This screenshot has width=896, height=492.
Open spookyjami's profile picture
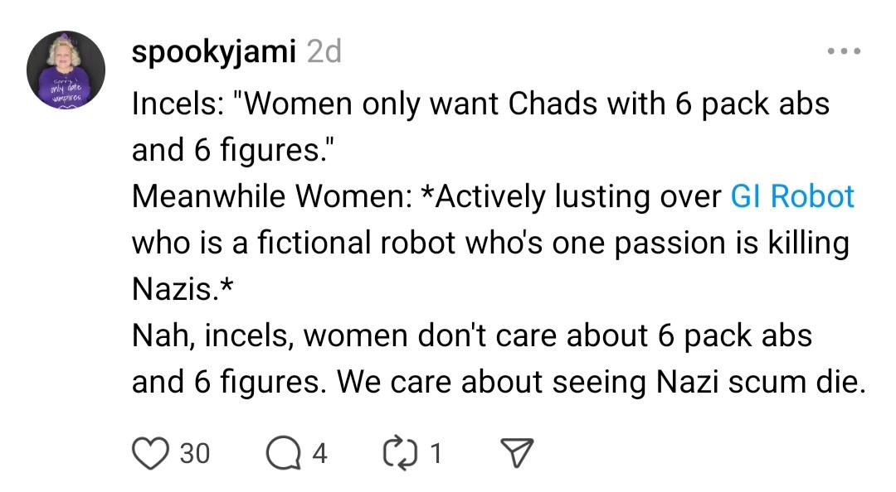coord(66,70)
